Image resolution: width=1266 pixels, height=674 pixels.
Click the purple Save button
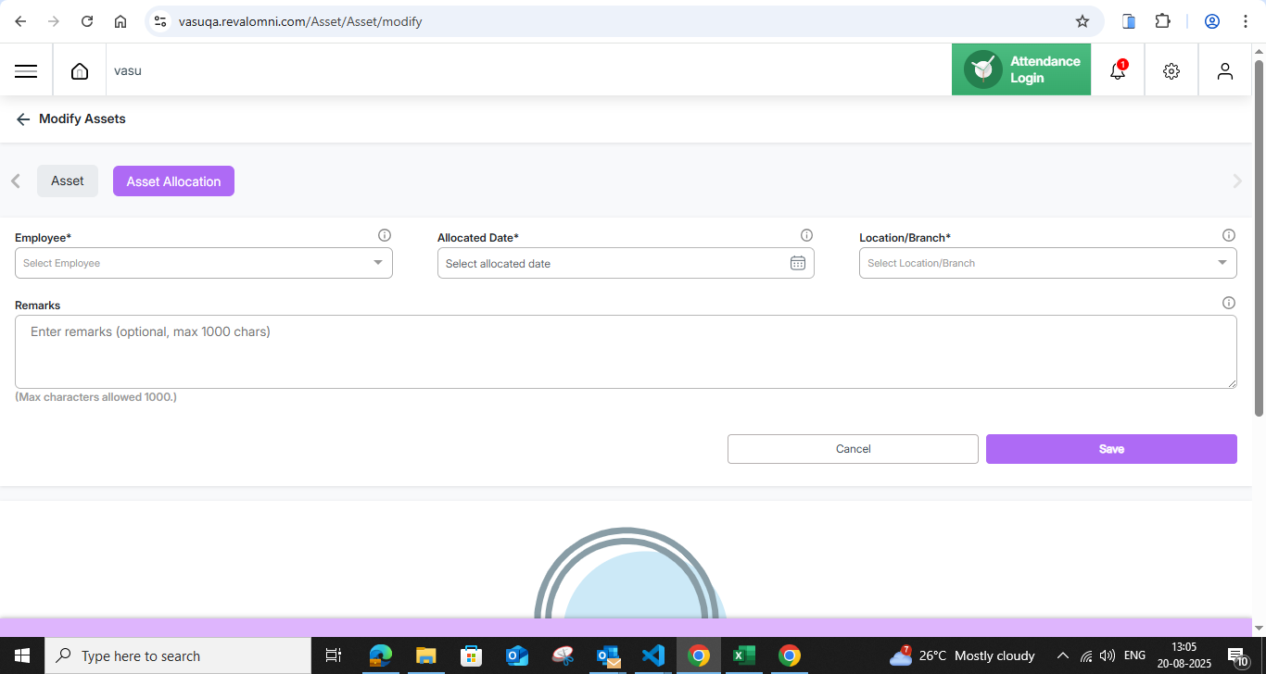coord(1111,449)
